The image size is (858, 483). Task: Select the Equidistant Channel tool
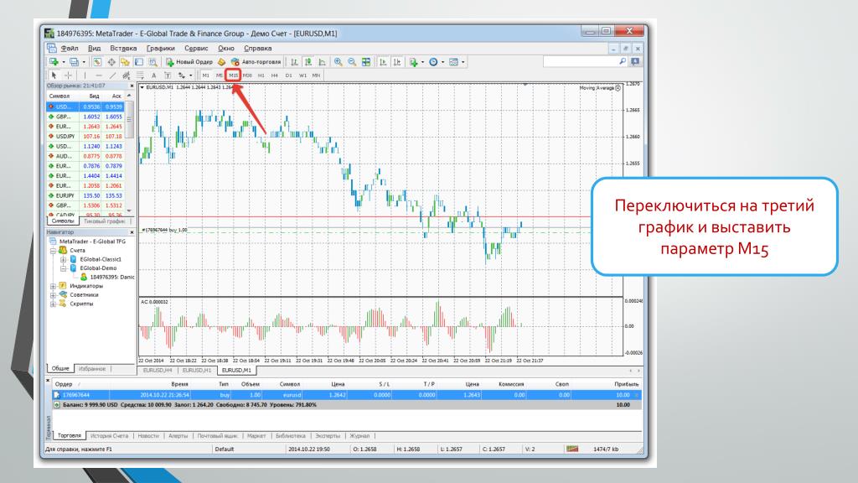(127, 75)
